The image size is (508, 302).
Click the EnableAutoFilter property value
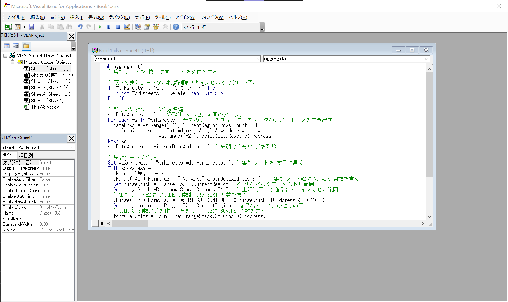[x=56, y=179]
